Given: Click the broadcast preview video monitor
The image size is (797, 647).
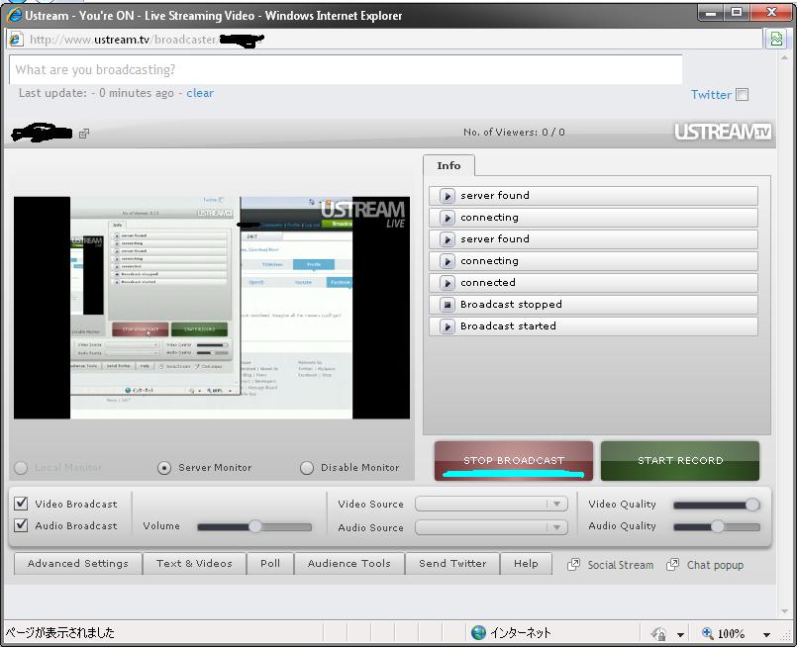Looking at the screenshot, I should tap(212, 308).
